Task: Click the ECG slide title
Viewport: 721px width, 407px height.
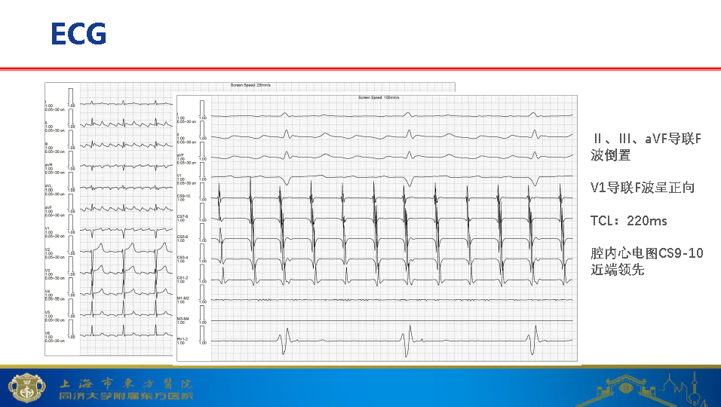Action: click(x=78, y=34)
